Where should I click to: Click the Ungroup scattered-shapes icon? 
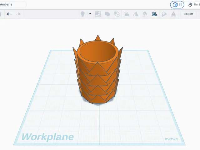point(117,14)
